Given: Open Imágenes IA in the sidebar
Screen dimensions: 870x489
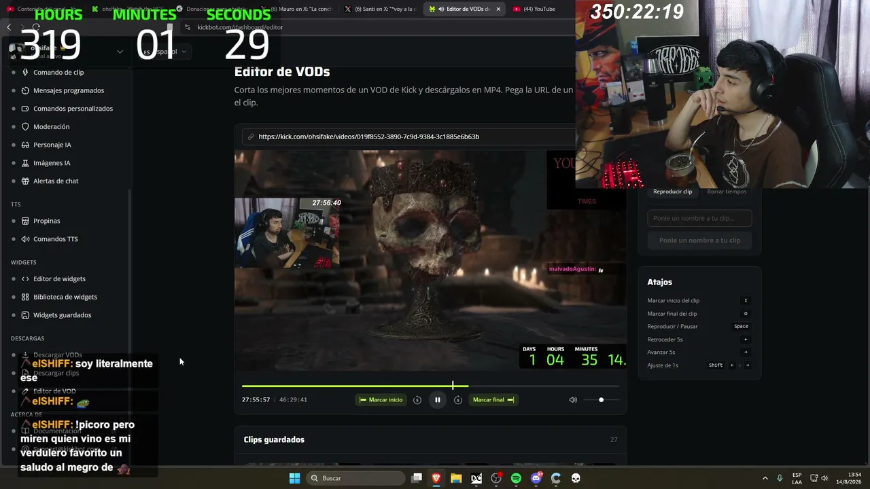Looking at the screenshot, I should 52,163.
